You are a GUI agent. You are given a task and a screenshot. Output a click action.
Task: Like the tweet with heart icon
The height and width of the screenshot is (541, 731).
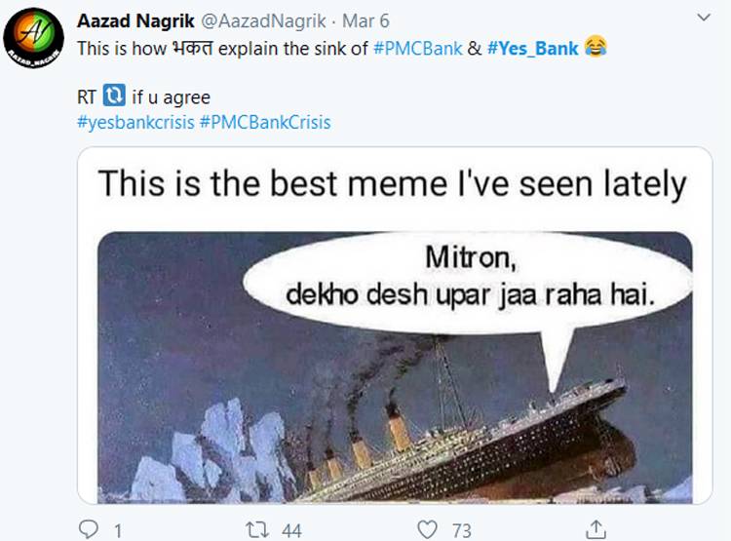(x=426, y=529)
